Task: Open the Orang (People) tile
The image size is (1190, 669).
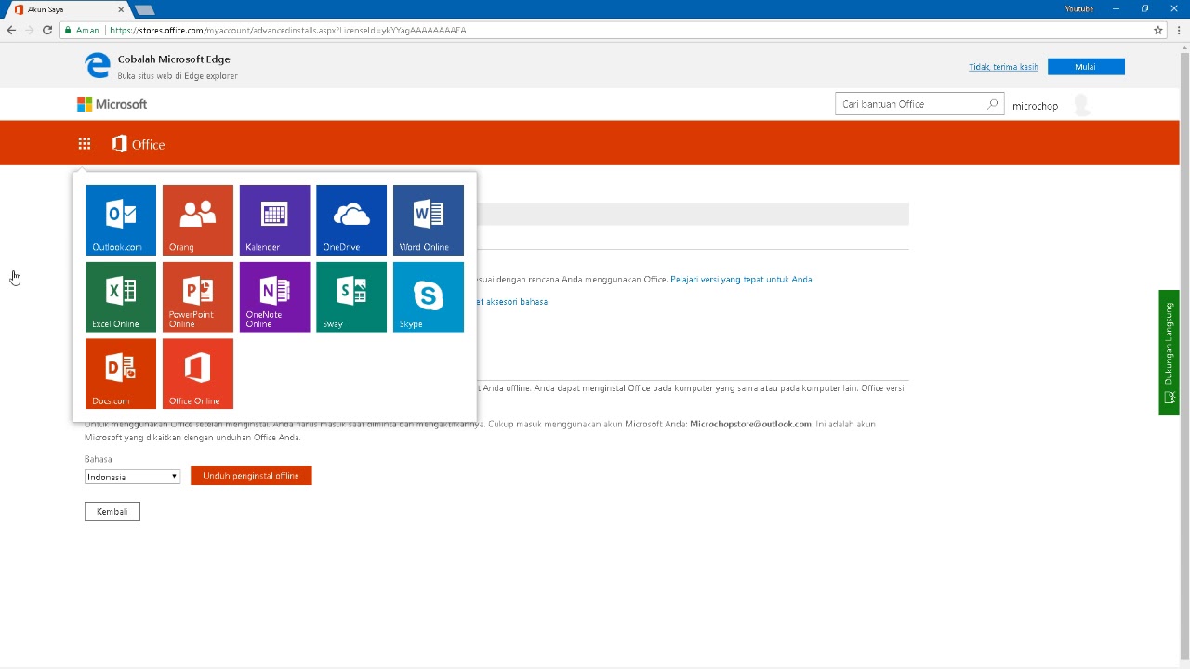Action: (198, 219)
